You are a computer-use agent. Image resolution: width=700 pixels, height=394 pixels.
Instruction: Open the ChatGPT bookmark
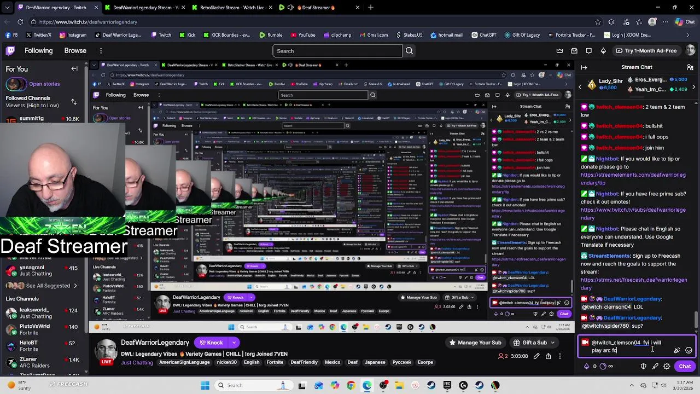[483, 35]
